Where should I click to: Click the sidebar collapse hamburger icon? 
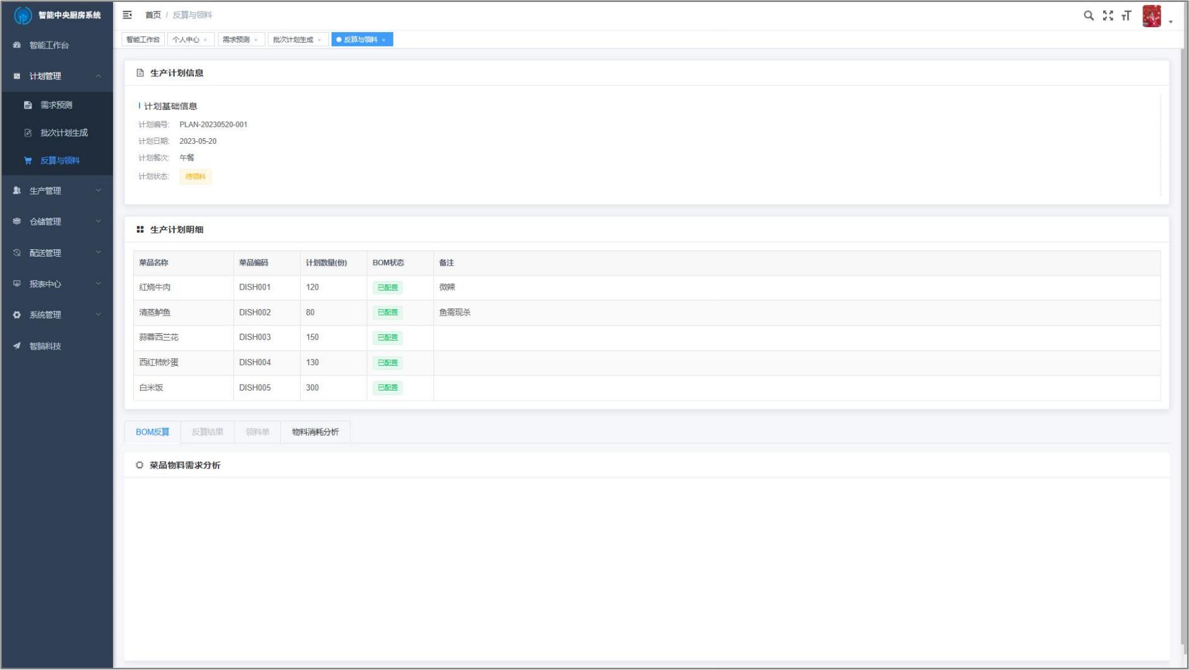point(127,15)
